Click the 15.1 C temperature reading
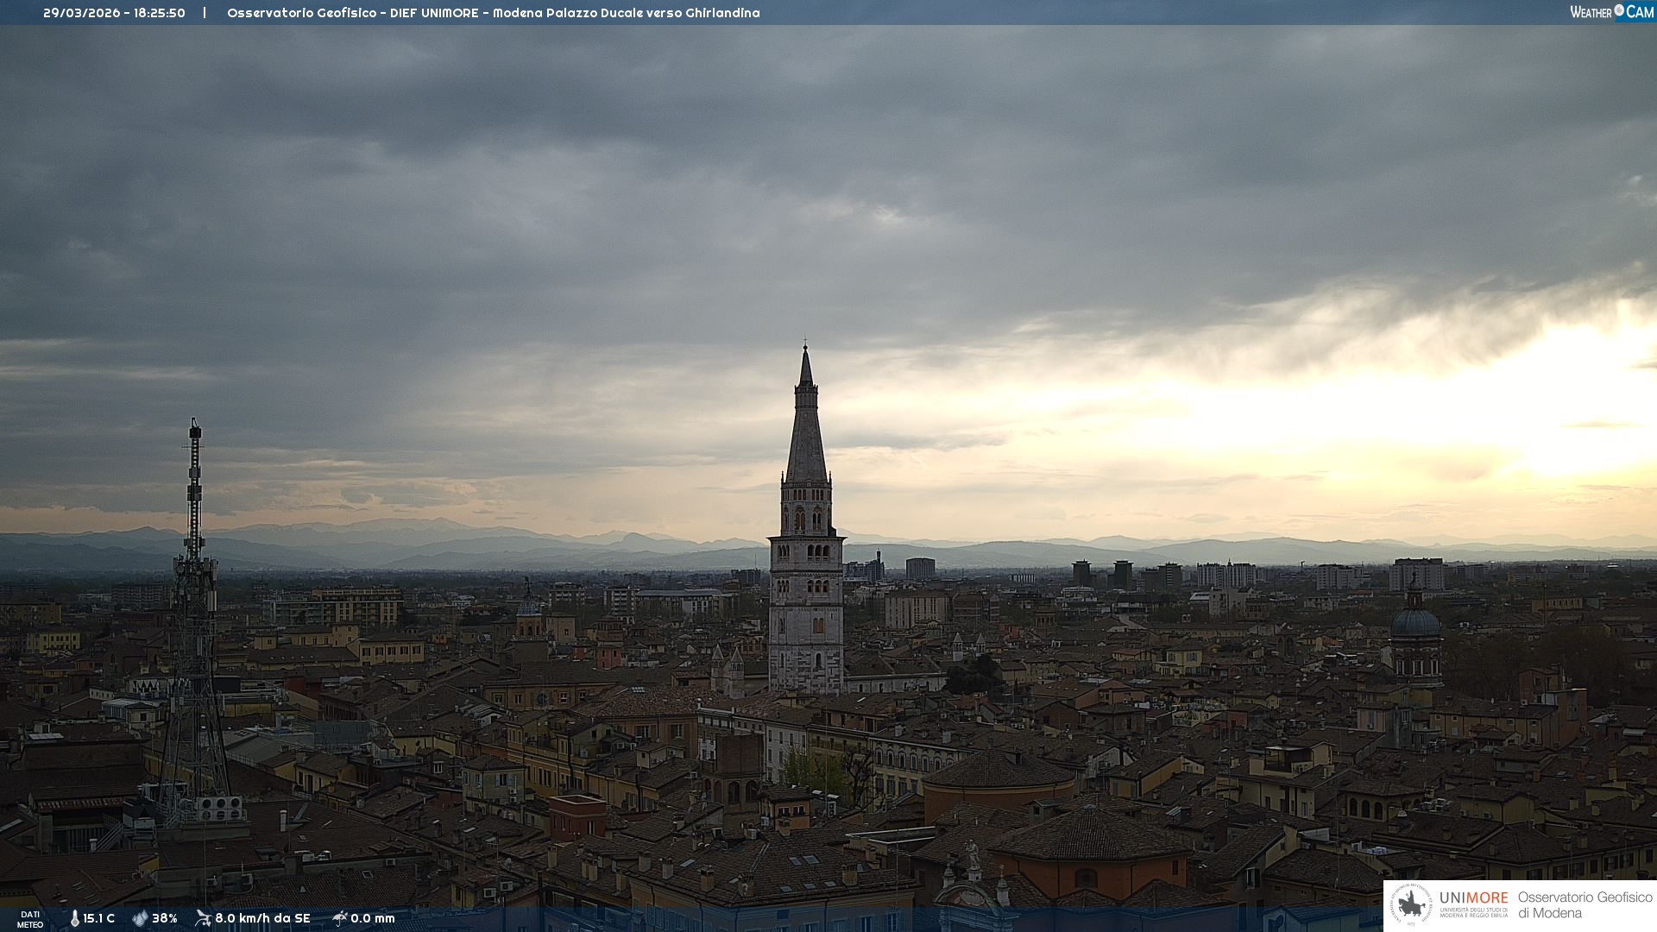This screenshot has width=1657, height=932. (98, 919)
